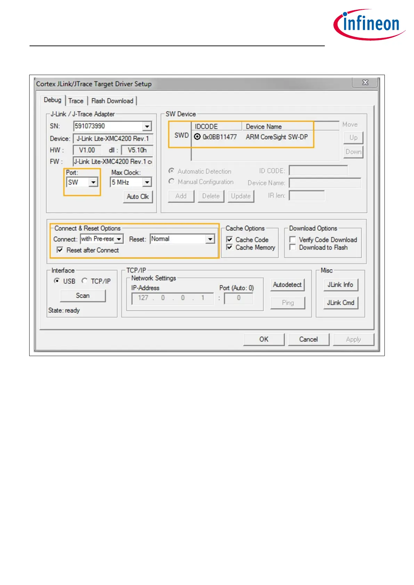Image resolution: width=414 pixels, height=585 pixels.
Task: Click the IDCODE column header
Action: (x=217, y=126)
